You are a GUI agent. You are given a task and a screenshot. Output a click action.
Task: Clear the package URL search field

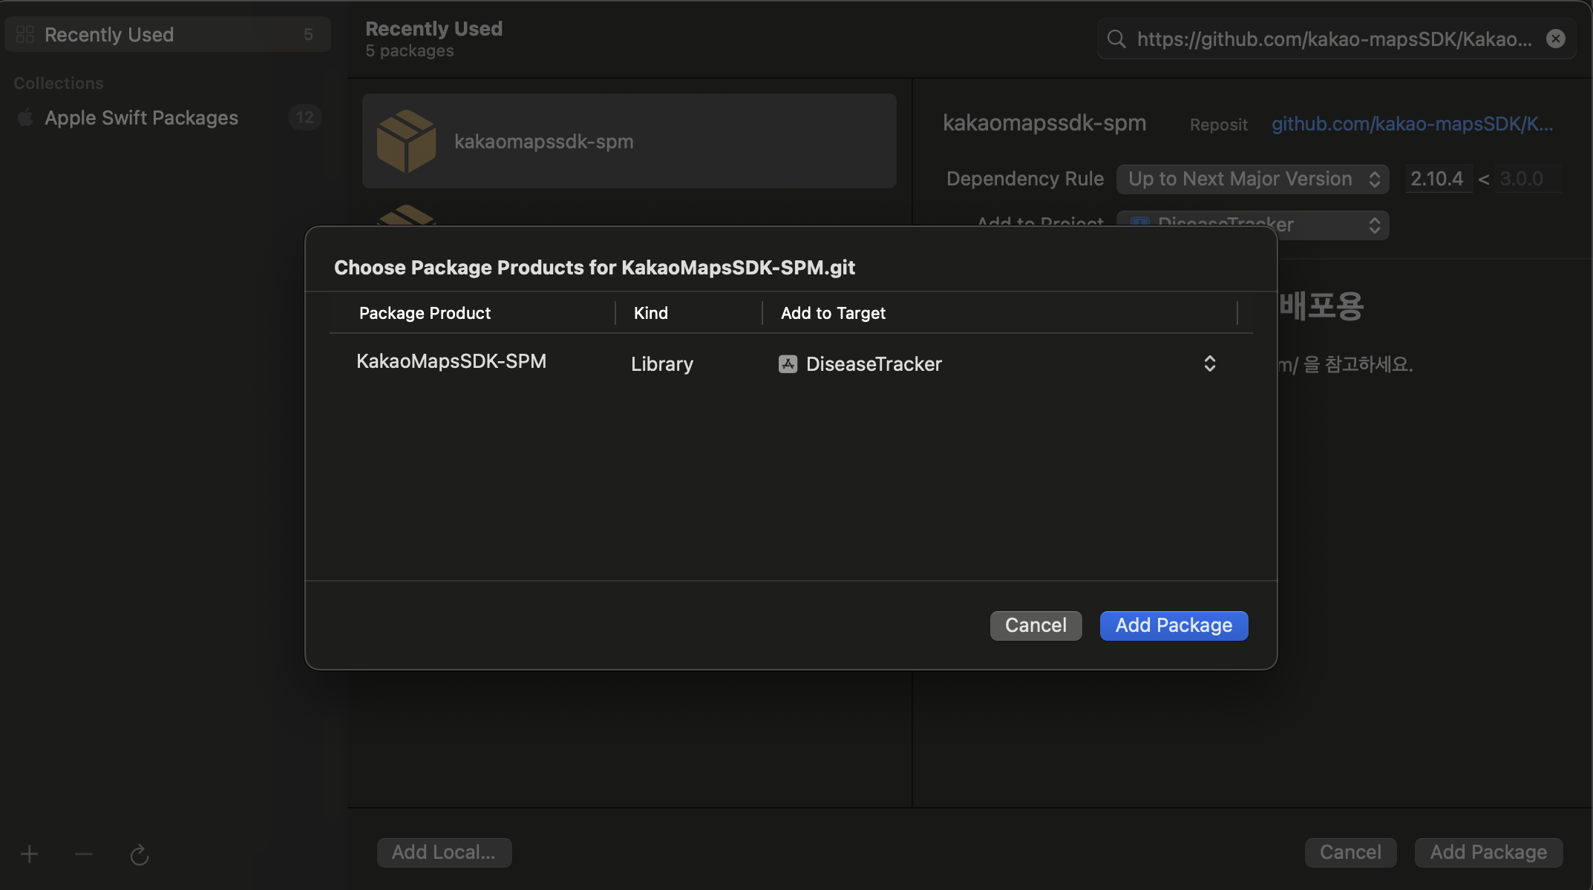point(1556,39)
